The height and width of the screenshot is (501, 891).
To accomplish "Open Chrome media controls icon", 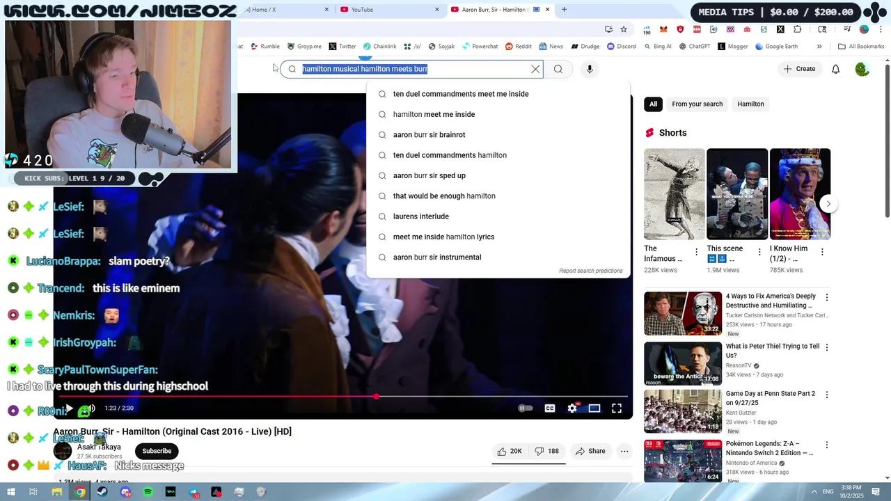I will pyautogui.click(x=847, y=29).
